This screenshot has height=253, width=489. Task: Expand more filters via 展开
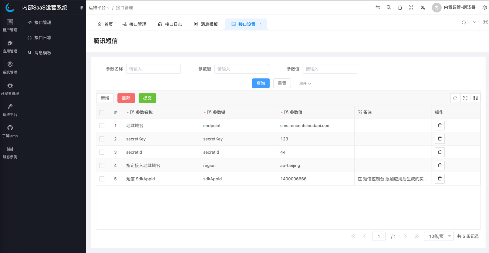click(x=305, y=84)
